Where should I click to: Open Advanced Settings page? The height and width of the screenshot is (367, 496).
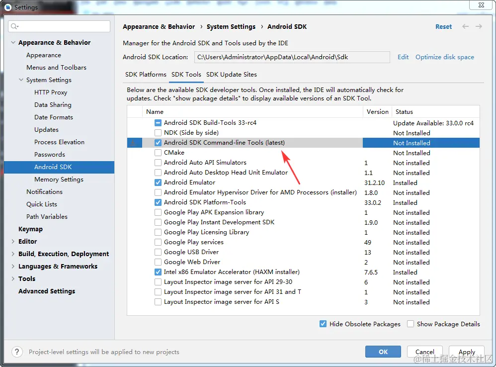point(47,291)
